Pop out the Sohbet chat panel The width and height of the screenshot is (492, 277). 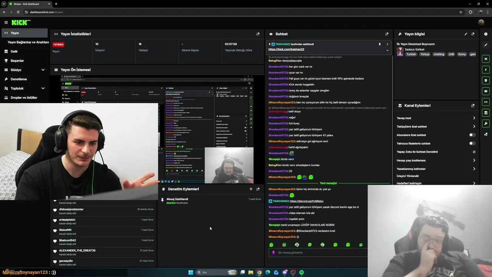[x=387, y=34]
